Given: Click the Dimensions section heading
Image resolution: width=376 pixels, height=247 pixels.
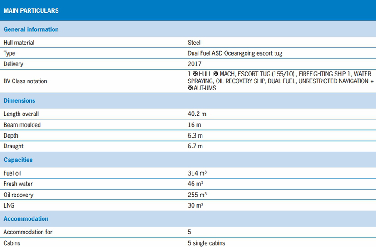Looking at the screenshot, I should [x=19, y=101].
